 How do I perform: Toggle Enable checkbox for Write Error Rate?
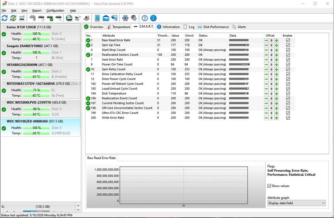pyautogui.click(x=288, y=118)
